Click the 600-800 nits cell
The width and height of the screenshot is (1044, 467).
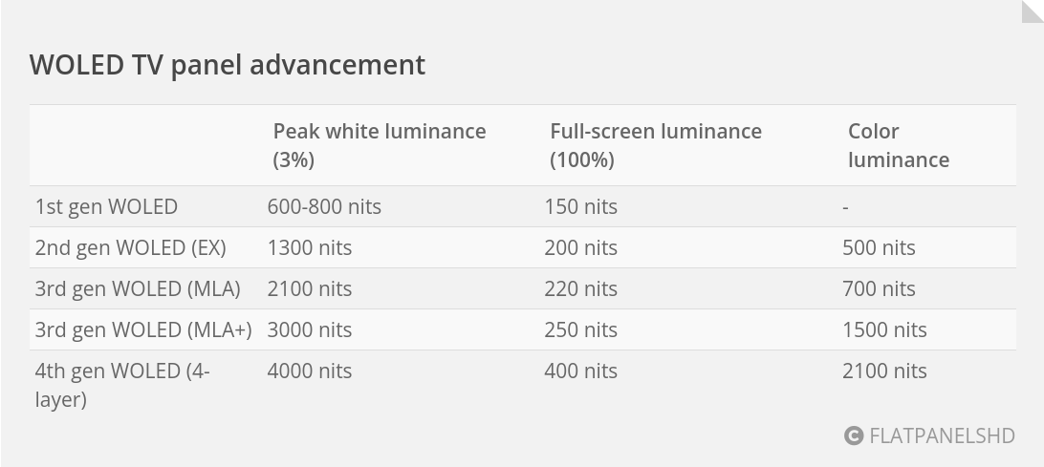point(324,207)
